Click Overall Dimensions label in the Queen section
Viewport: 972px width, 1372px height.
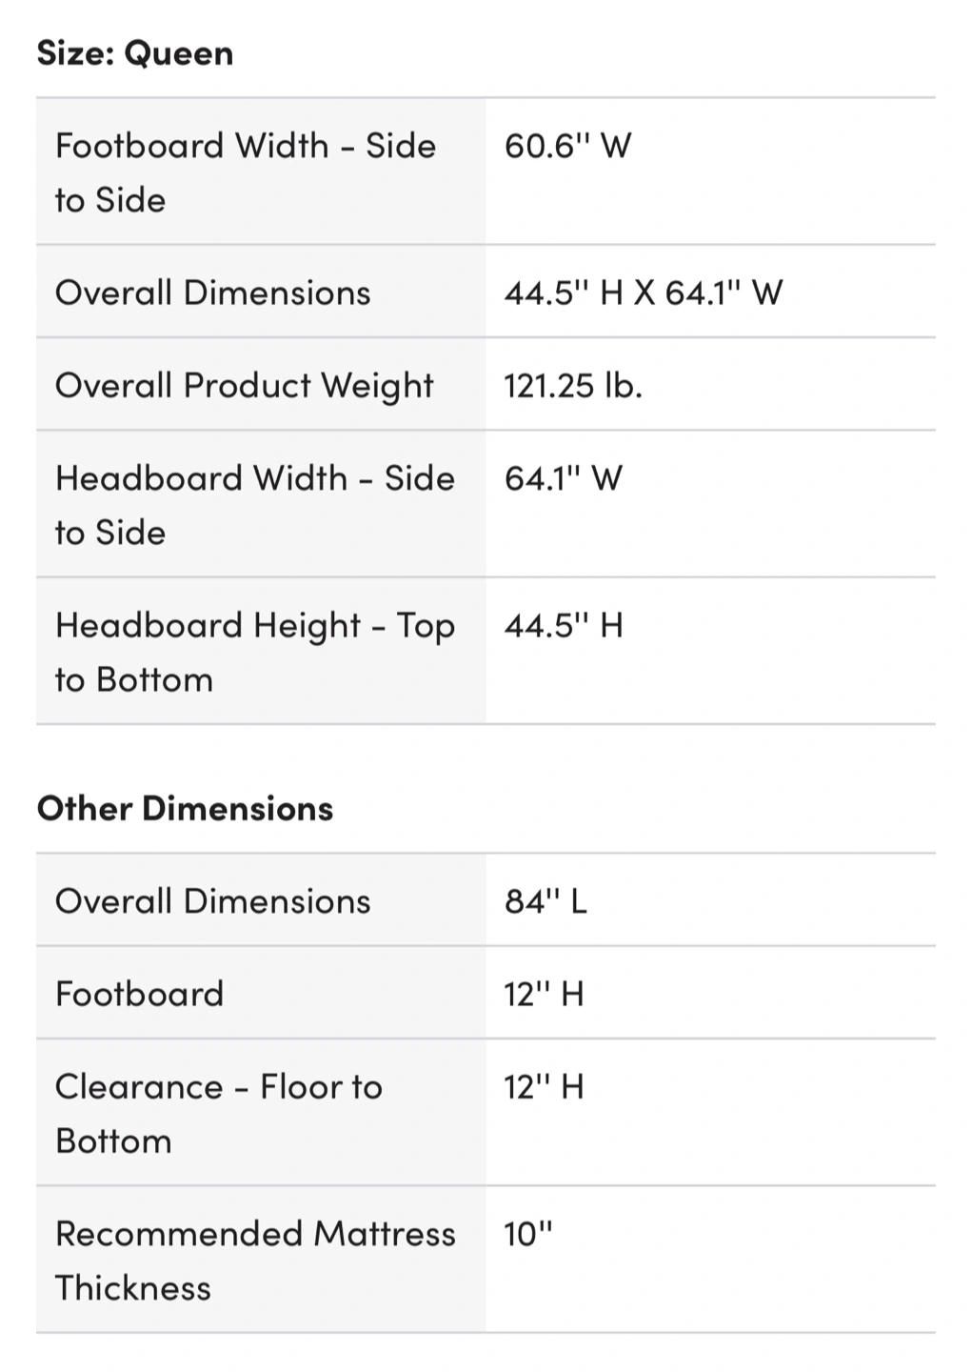pyautogui.click(x=212, y=293)
